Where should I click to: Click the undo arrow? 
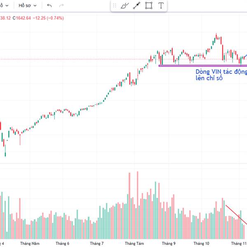tap(49, 6)
